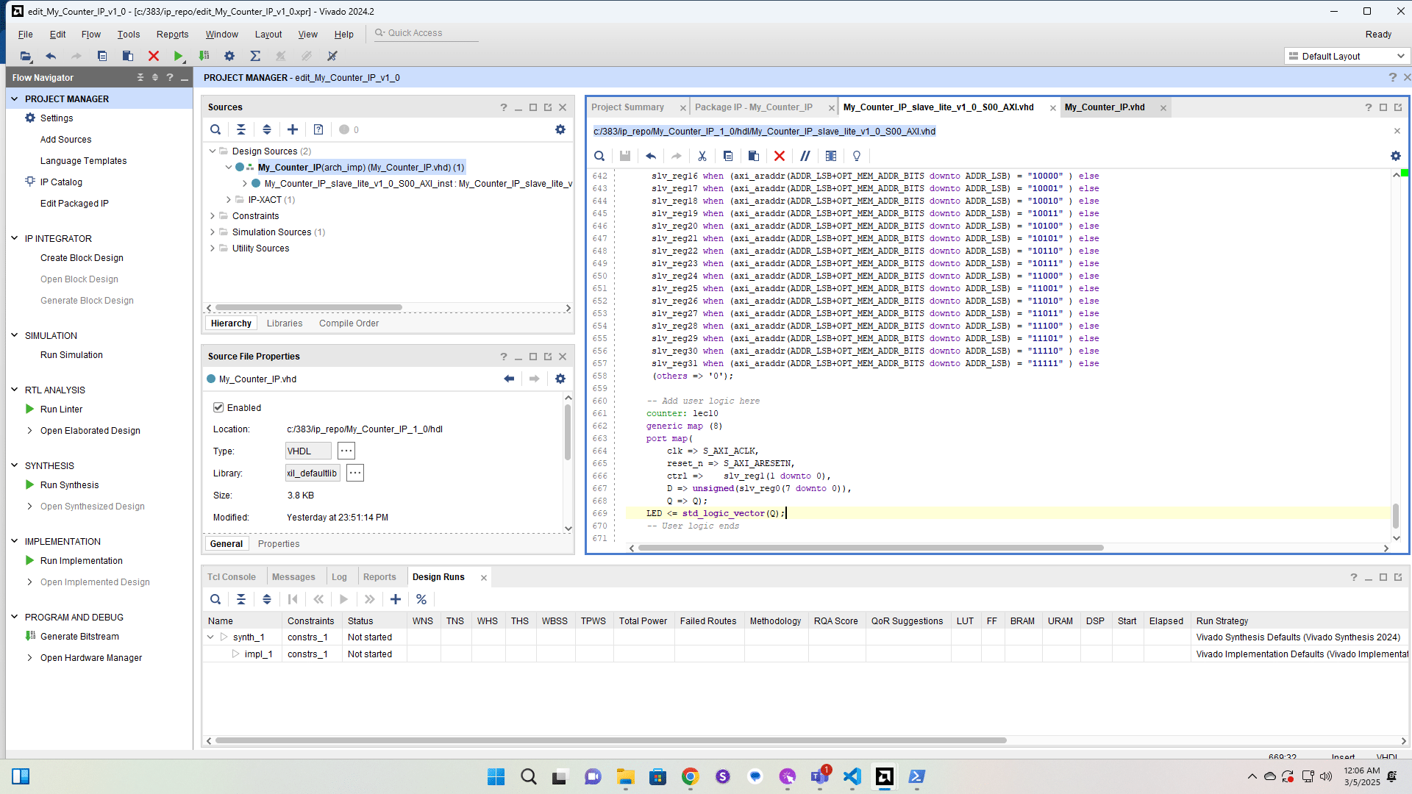The width and height of the screenshot is (1412, 794).
Task: Switch to the My_Counter_IP.vhd tab
Action: click(x=1105, y=107)
